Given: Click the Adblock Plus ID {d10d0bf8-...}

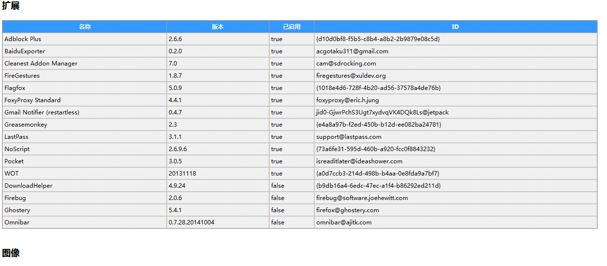Looking at the screenshot, I should point(455,39).
